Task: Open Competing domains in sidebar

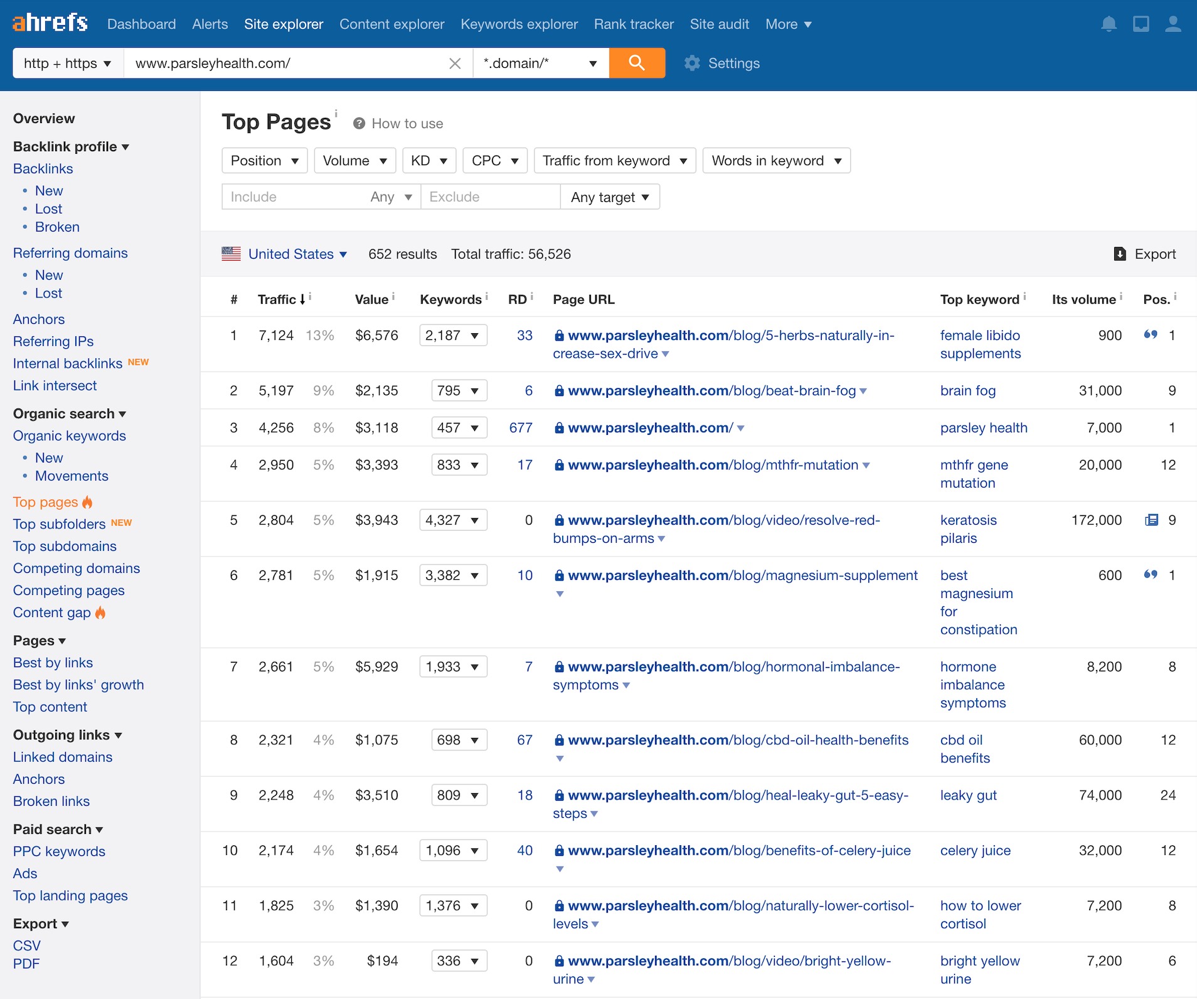Action: [x=77, y=568]
